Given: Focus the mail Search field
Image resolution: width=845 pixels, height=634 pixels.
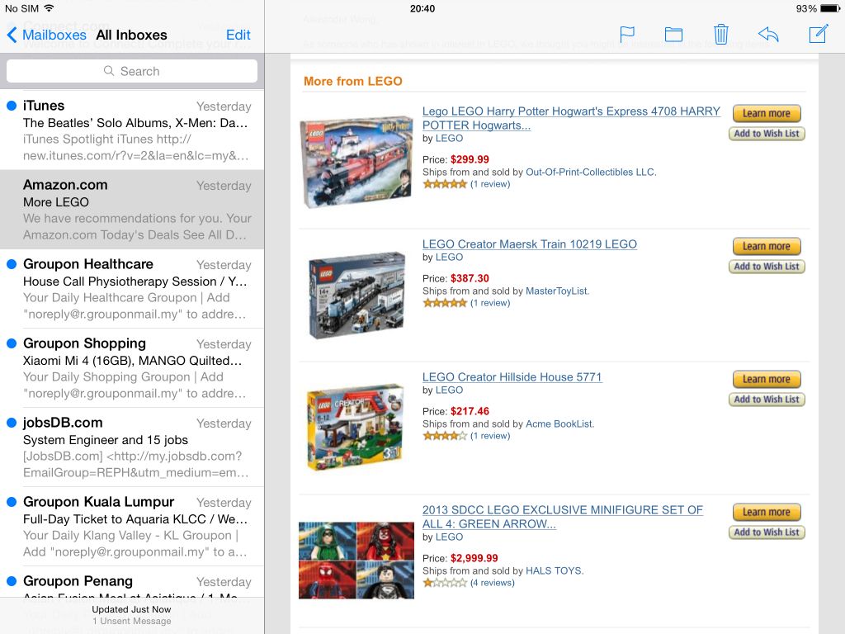Looking at the screenshot, I should pyautogui.click(x=132, y=71).
